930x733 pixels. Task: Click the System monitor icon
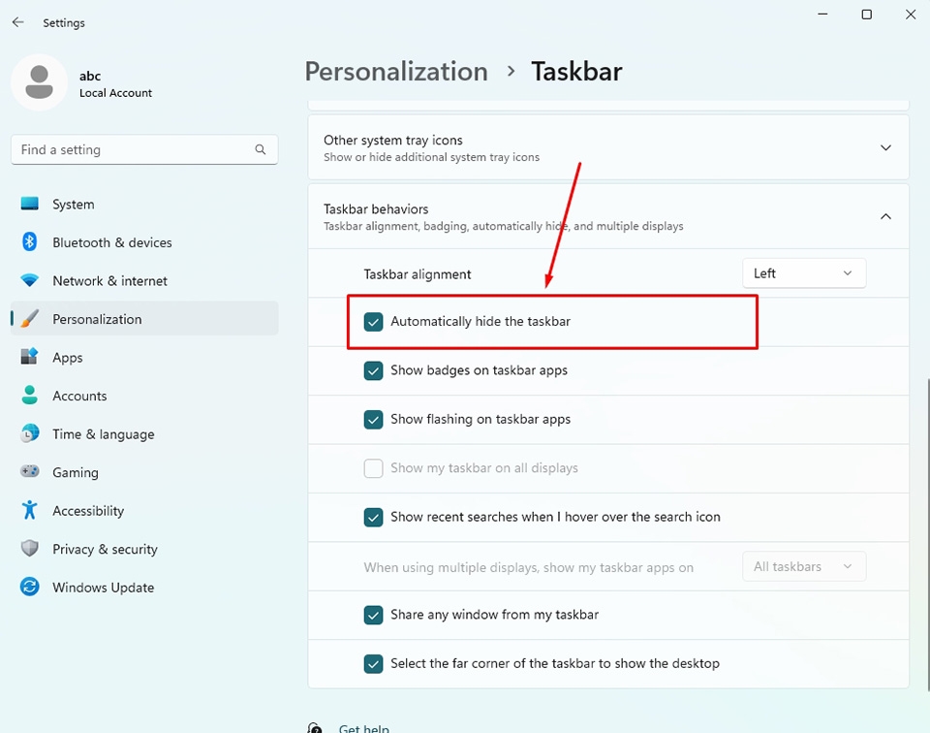coord(30,205)
